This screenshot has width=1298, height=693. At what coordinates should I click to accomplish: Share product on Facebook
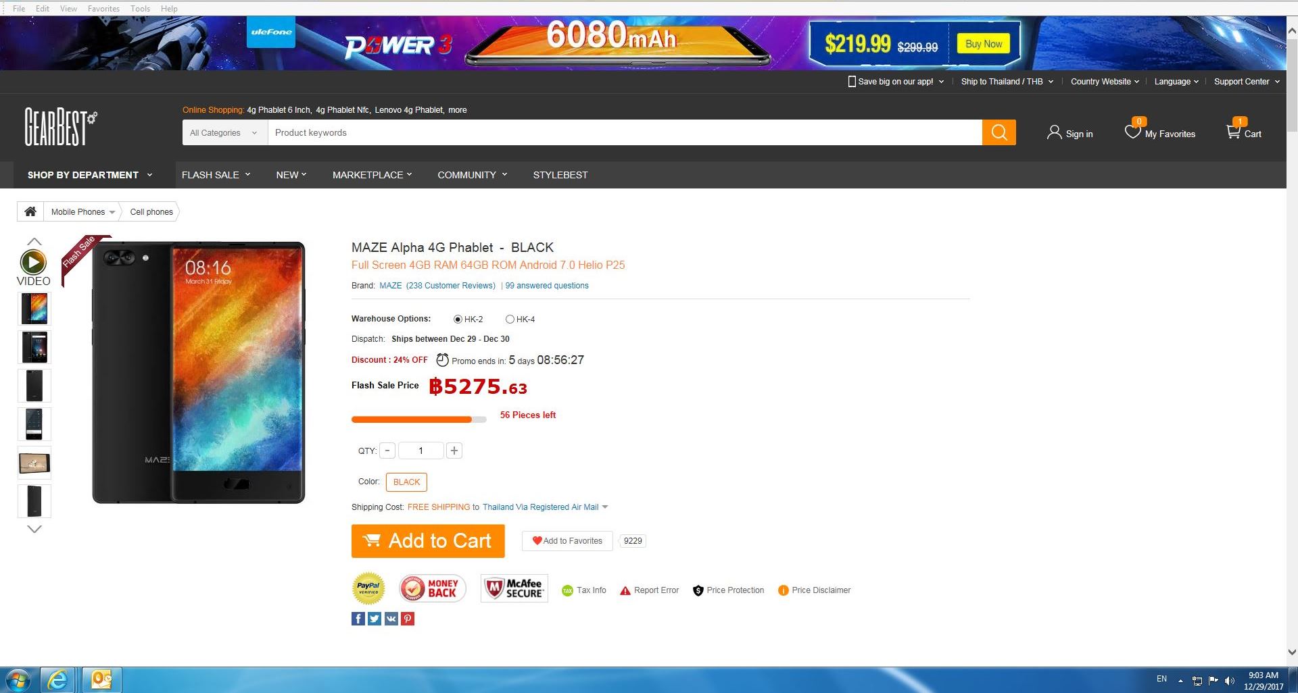click(x=358, y=619)
